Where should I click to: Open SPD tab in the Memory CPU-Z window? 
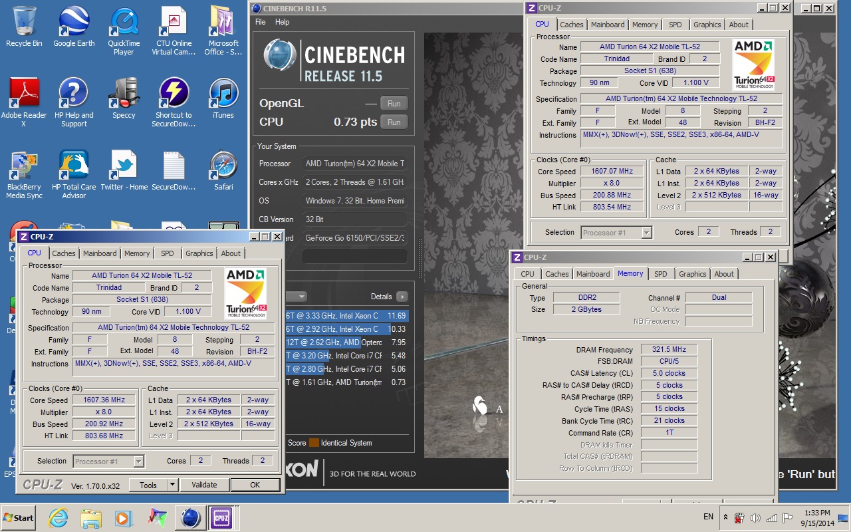[x=661, y=274]
